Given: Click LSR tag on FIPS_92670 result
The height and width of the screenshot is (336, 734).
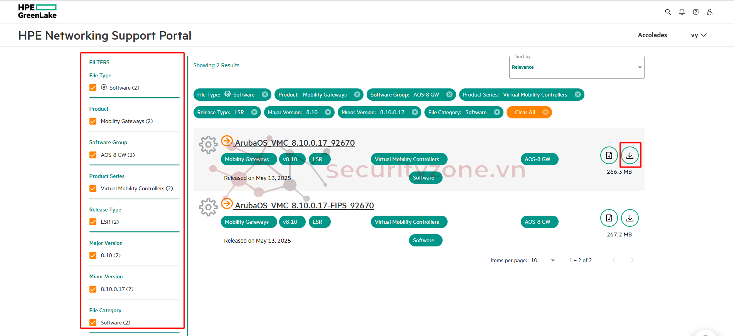Looking at the screenshot, I should [x=320, y=222].
